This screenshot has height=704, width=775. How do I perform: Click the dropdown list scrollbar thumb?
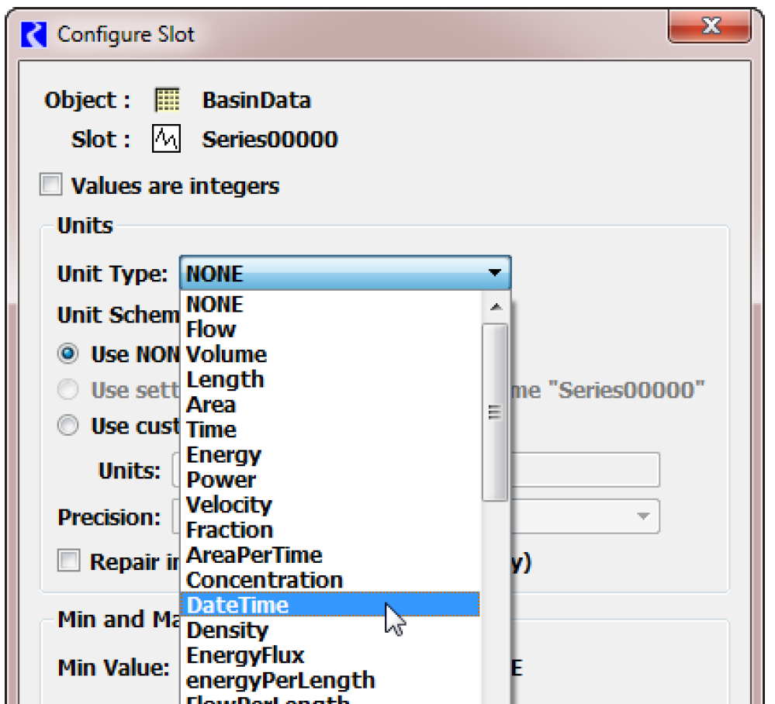point(495,411)
